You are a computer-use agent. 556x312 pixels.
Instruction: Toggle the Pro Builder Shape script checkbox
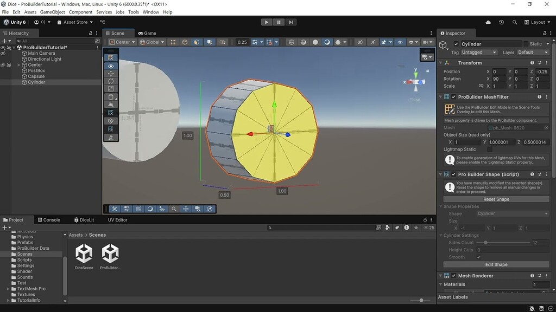pyautogui.click(x=454, y=174)
